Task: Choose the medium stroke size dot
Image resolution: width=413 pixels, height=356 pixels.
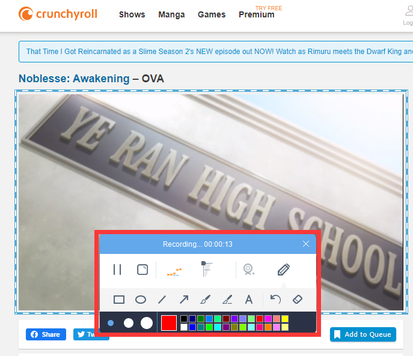Action: [x=129, y=323]
